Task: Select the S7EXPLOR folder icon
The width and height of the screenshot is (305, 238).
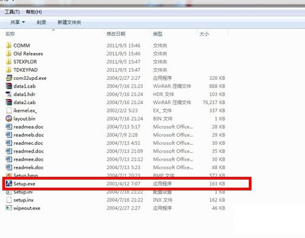Action: [x=9, y=61]
